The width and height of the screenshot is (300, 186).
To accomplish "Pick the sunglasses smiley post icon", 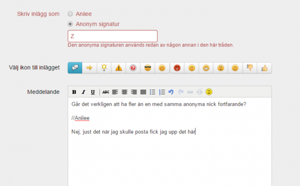I will (x=147, y=68).
